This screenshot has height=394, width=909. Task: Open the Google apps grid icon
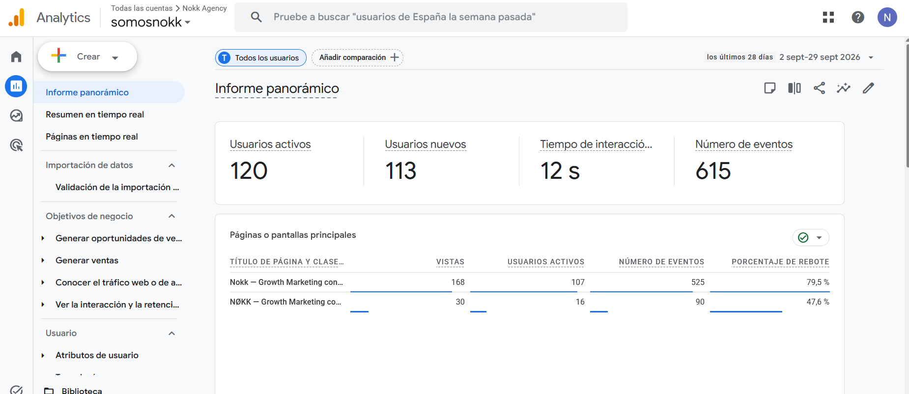click(x=828, y=17)
